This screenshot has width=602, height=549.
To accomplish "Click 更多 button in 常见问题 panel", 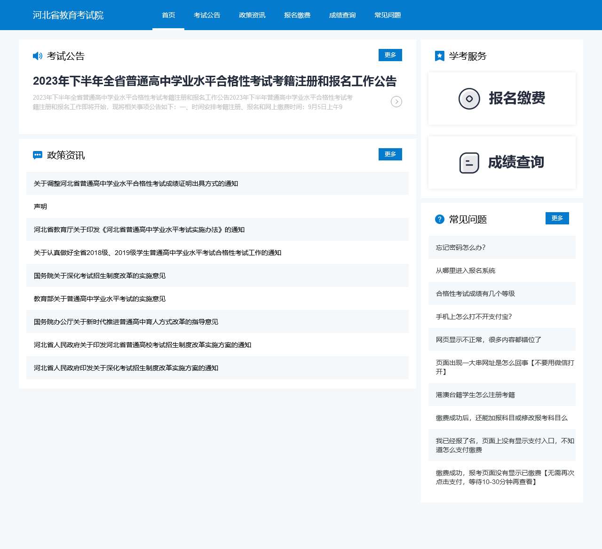I will pos(557,218).
